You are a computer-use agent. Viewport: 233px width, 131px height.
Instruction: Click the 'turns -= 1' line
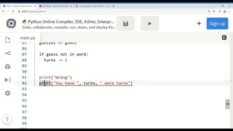pos(55,60)
